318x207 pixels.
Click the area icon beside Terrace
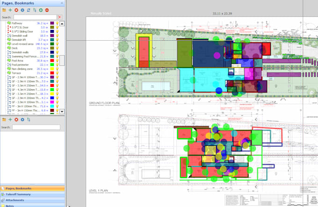pyautogui.click(x=9, y=73)
